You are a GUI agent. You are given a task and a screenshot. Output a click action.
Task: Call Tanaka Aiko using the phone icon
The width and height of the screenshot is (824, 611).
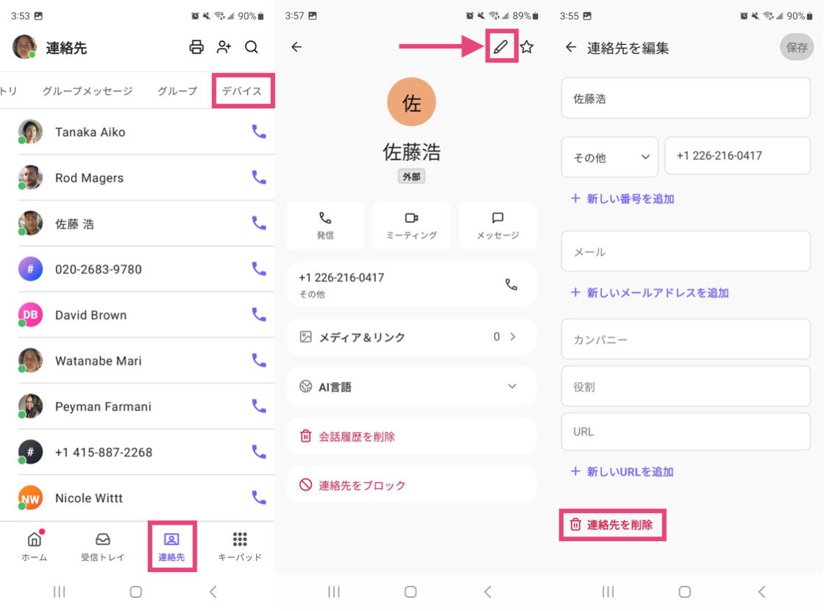coord(258,132)
